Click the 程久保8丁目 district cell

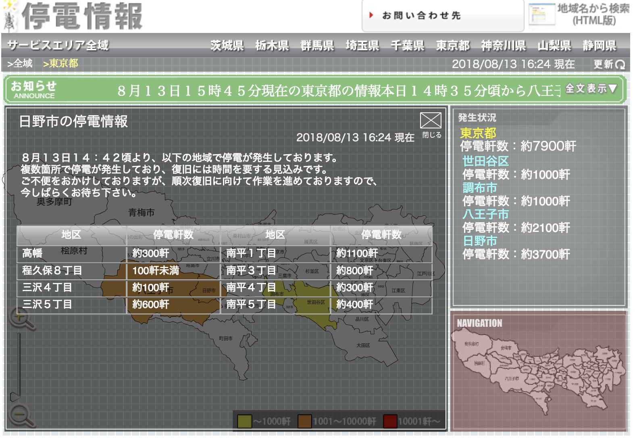[72, 271]
